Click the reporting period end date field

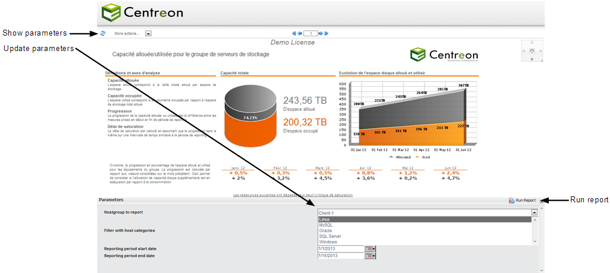click(x=341, y=256)
